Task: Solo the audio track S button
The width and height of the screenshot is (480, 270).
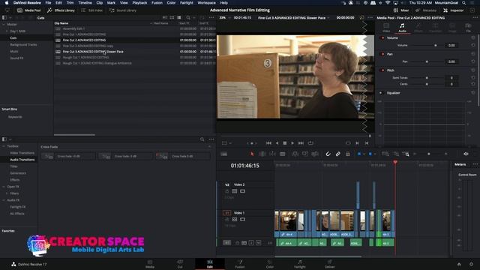Action: [x=251, y=243]
